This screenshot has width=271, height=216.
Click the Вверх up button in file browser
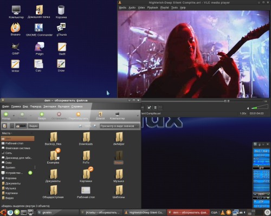pos(42,116)
